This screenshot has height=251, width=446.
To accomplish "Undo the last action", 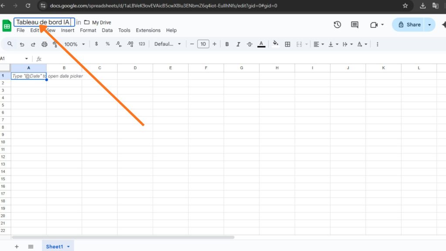I will point(22,44).
